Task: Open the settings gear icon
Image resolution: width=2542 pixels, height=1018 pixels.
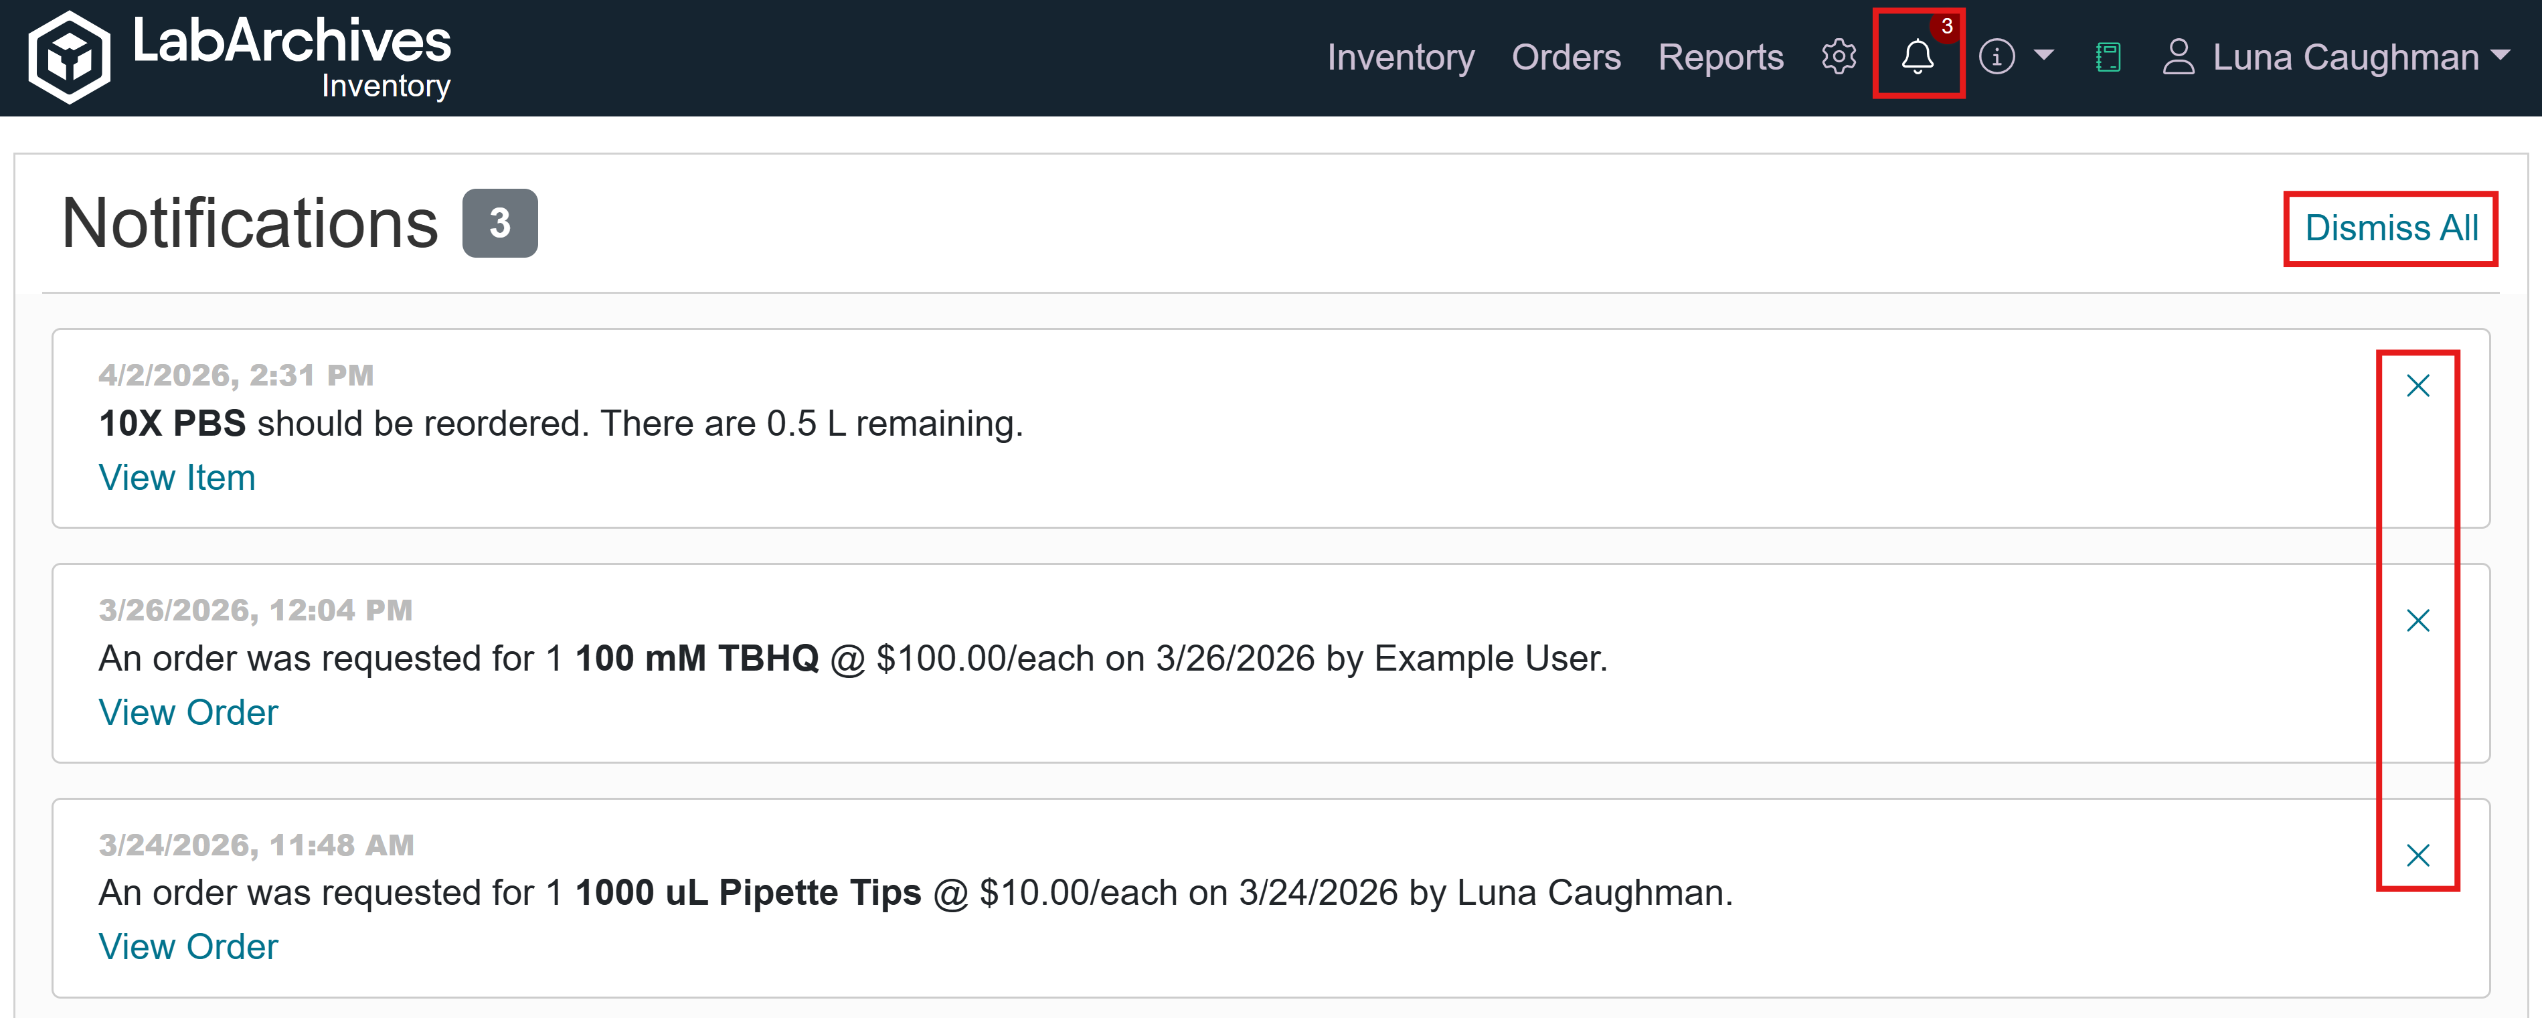Action: pos(1839,57)
